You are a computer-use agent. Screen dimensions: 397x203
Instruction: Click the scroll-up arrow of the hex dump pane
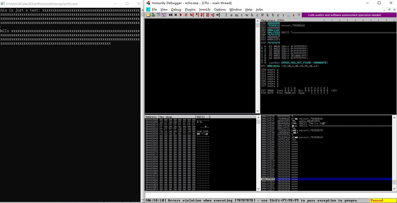click(258, 118)
